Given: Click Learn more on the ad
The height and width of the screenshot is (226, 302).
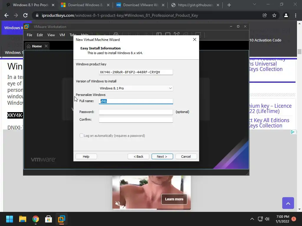Looking at the screenshot, I should click(174, 199).
